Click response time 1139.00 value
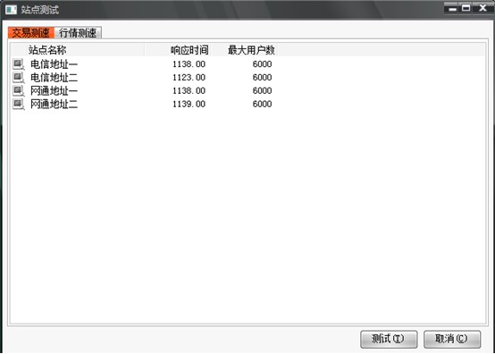This screenshot has width=495, height=354. click(x=189, y=104)
